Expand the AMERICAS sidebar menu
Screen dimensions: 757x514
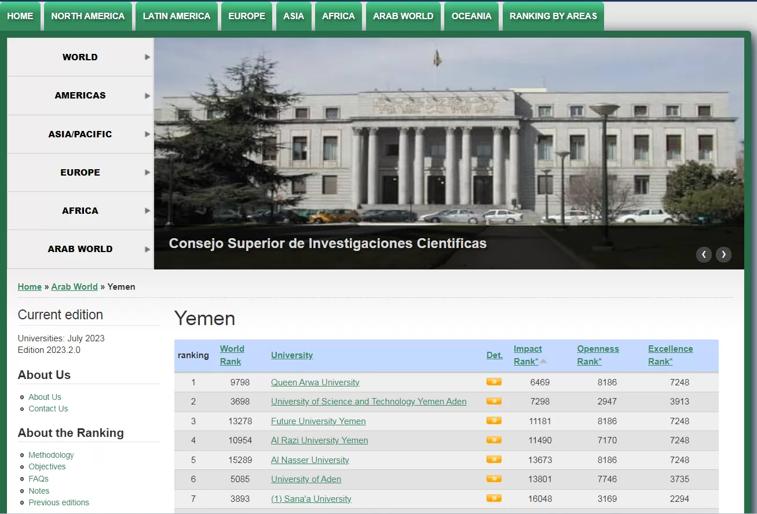tap(80, 96)
